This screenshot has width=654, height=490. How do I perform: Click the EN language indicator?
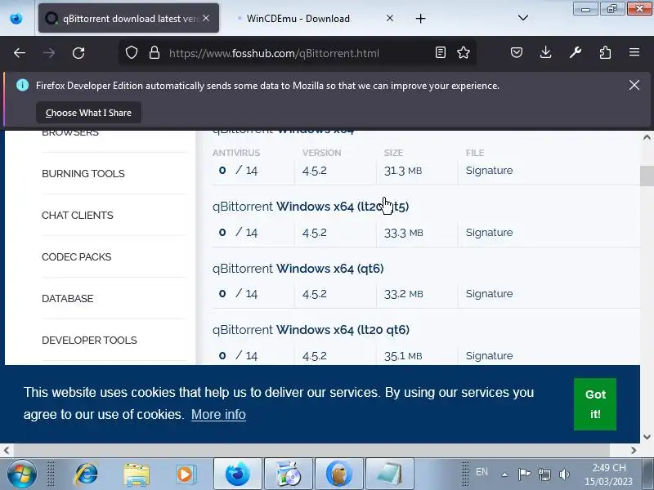pos(482,472)
